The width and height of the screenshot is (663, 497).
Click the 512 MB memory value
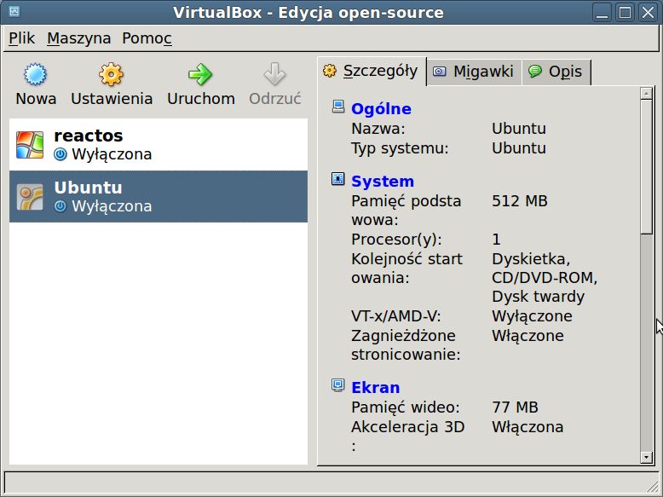click(519, 201)
